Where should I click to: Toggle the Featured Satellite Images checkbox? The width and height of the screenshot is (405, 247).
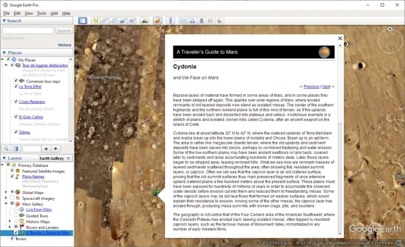click(11, 171)
